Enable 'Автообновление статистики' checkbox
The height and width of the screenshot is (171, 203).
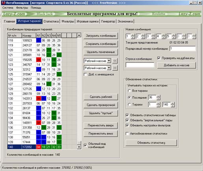click(x=127, y=134)
